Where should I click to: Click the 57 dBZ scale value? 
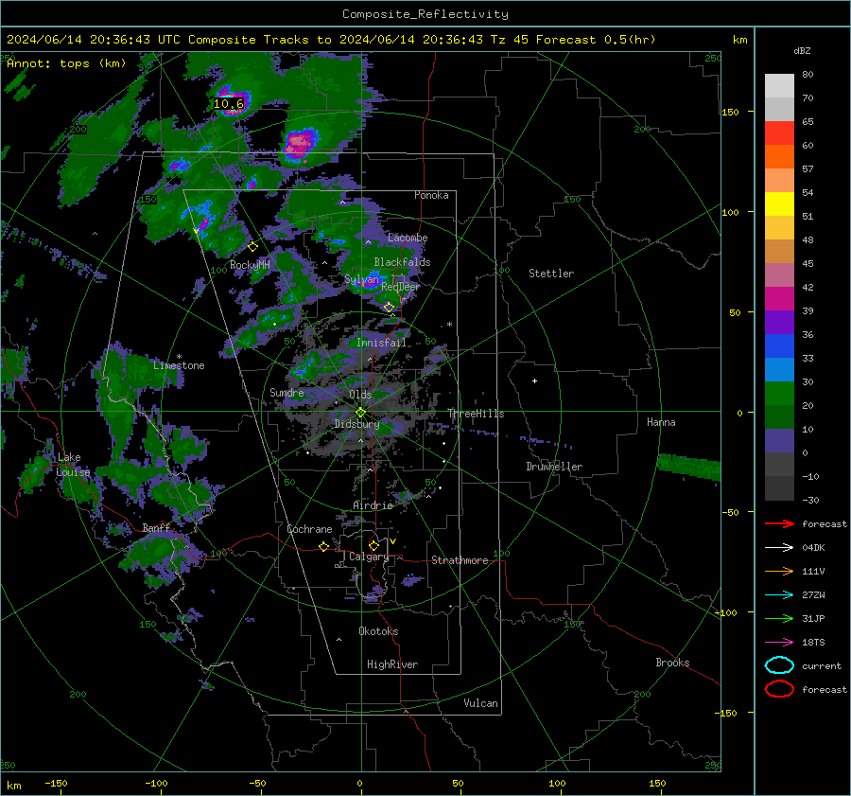(808, 169)
